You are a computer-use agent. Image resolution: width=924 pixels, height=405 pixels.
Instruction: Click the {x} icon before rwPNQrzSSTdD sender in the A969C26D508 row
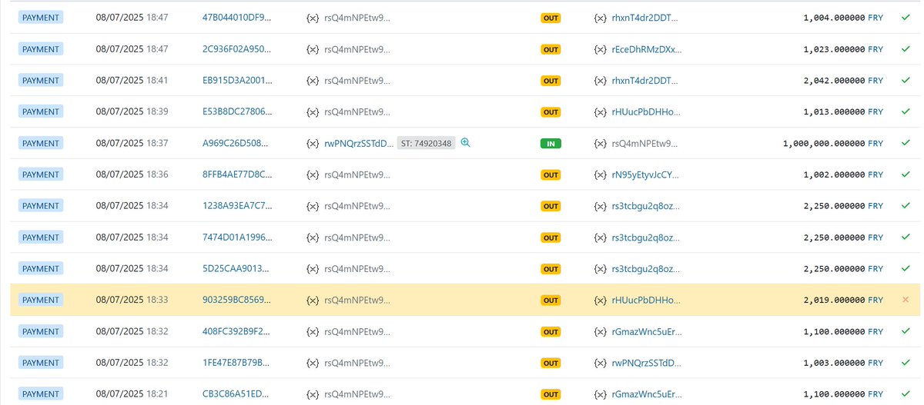coord(313,143)
